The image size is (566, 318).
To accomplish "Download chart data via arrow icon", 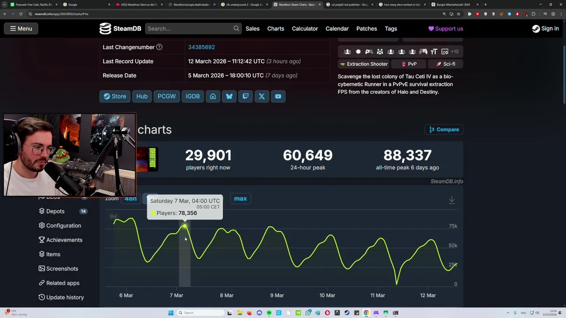I will [451, 200].
